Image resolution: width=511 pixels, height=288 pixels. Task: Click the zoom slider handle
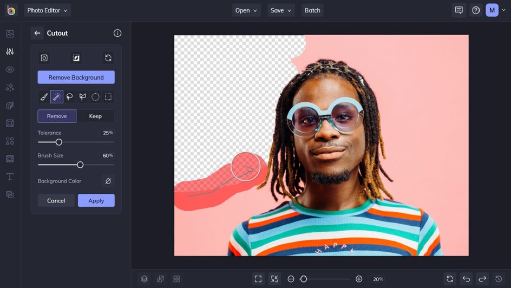303,279
